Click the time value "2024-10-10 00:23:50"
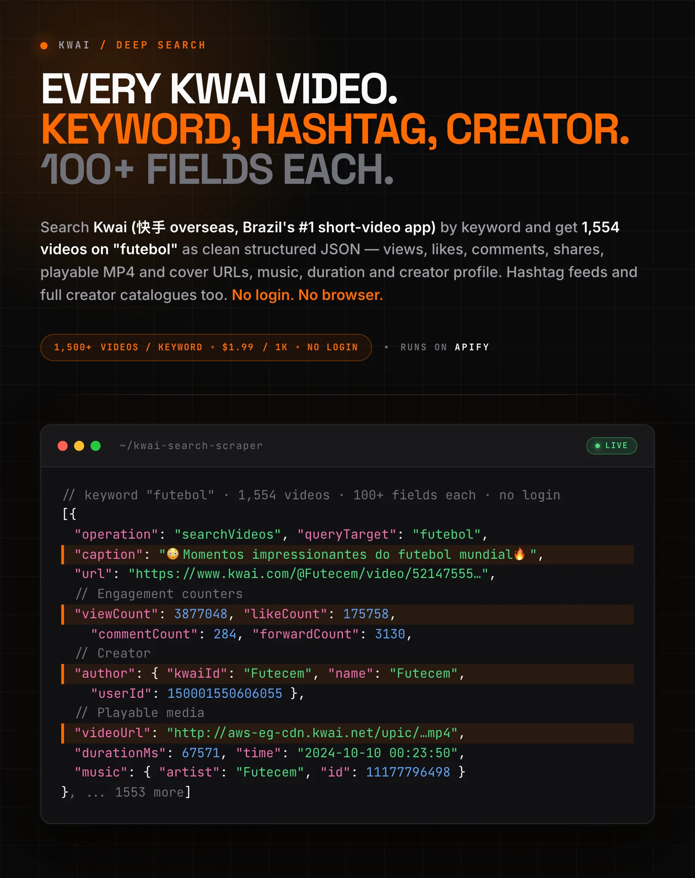The image size is (695, 878). [378, 753]
